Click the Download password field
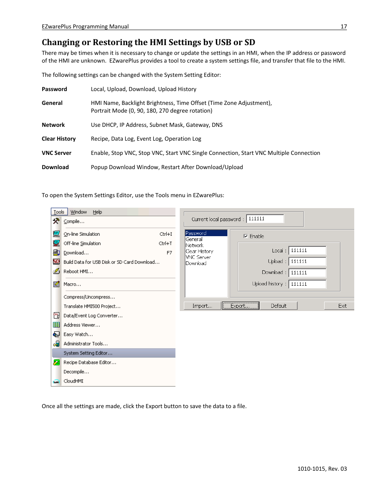This screenshot has height=502, width=388. 307,273
